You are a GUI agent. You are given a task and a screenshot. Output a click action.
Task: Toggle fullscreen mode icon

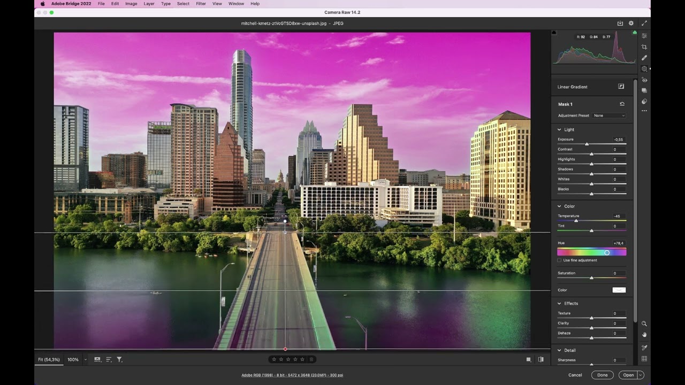[644, 23]
